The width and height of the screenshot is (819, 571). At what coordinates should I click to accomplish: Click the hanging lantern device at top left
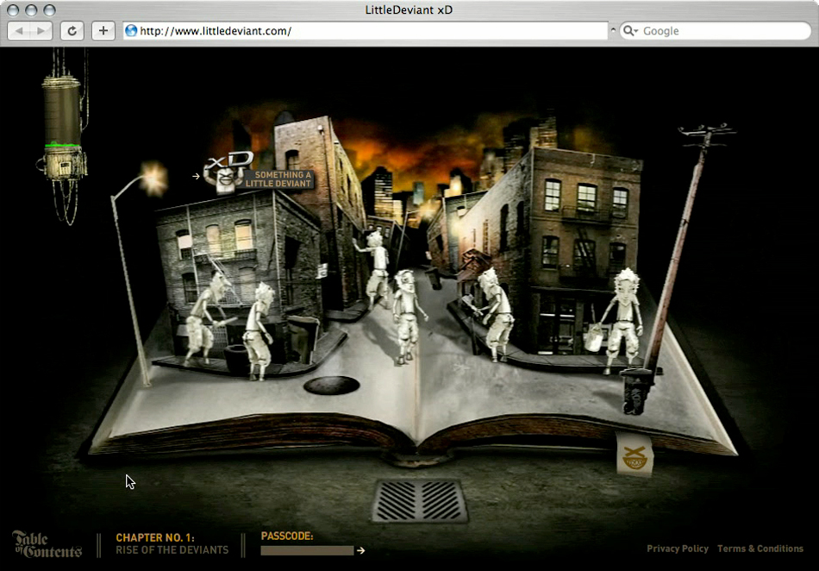pyautogui.click(x=64, y=129)
